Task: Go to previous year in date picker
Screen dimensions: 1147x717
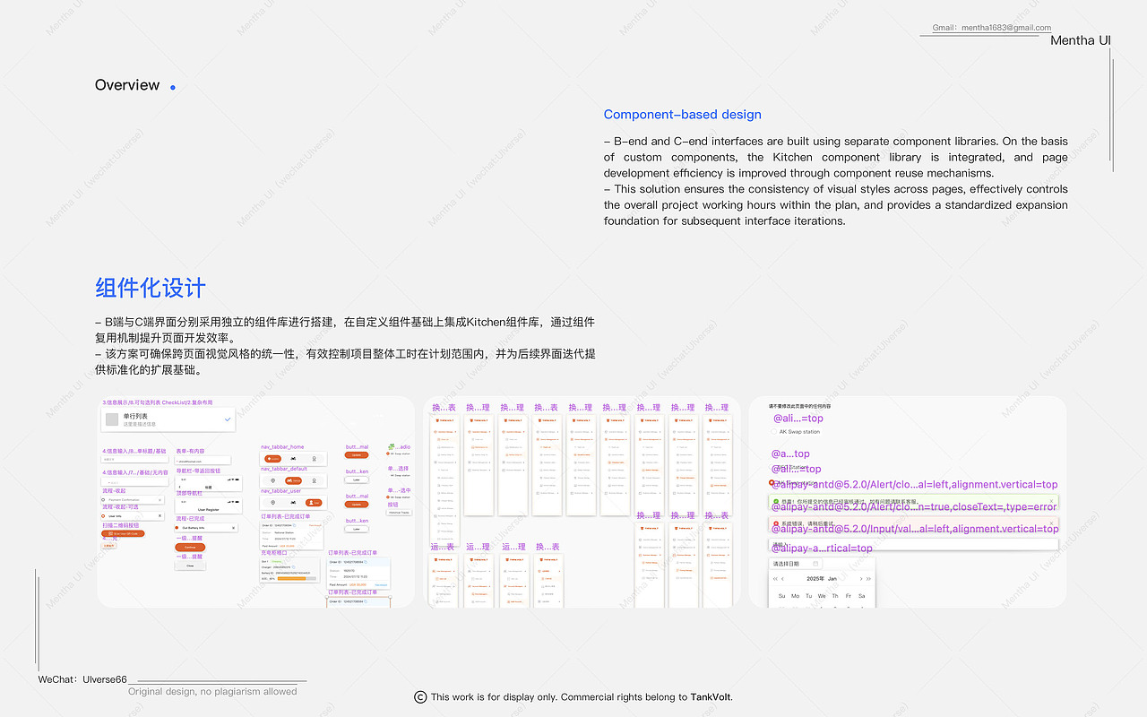Action: [775, 579]
